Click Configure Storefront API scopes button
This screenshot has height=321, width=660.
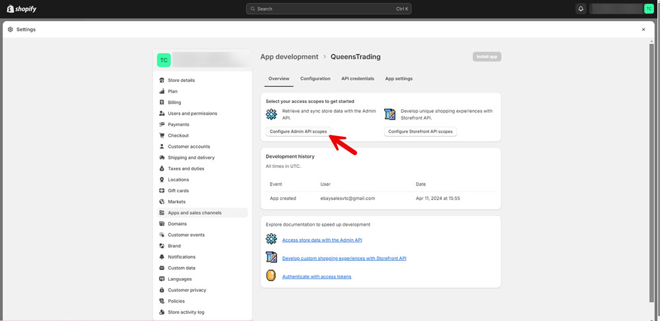(420, 131)
